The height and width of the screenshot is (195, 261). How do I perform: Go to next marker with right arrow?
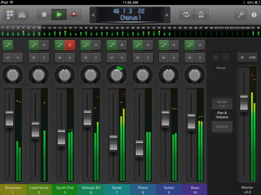(x=167, y=15)
